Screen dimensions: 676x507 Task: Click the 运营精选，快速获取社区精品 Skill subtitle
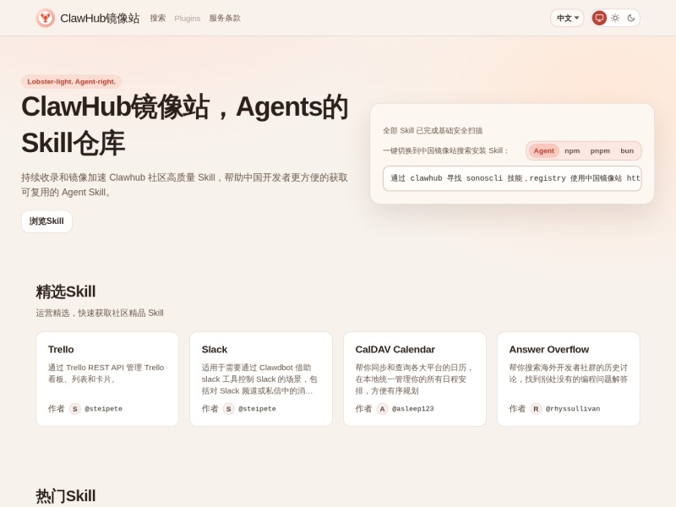click(x=100, y=313)
